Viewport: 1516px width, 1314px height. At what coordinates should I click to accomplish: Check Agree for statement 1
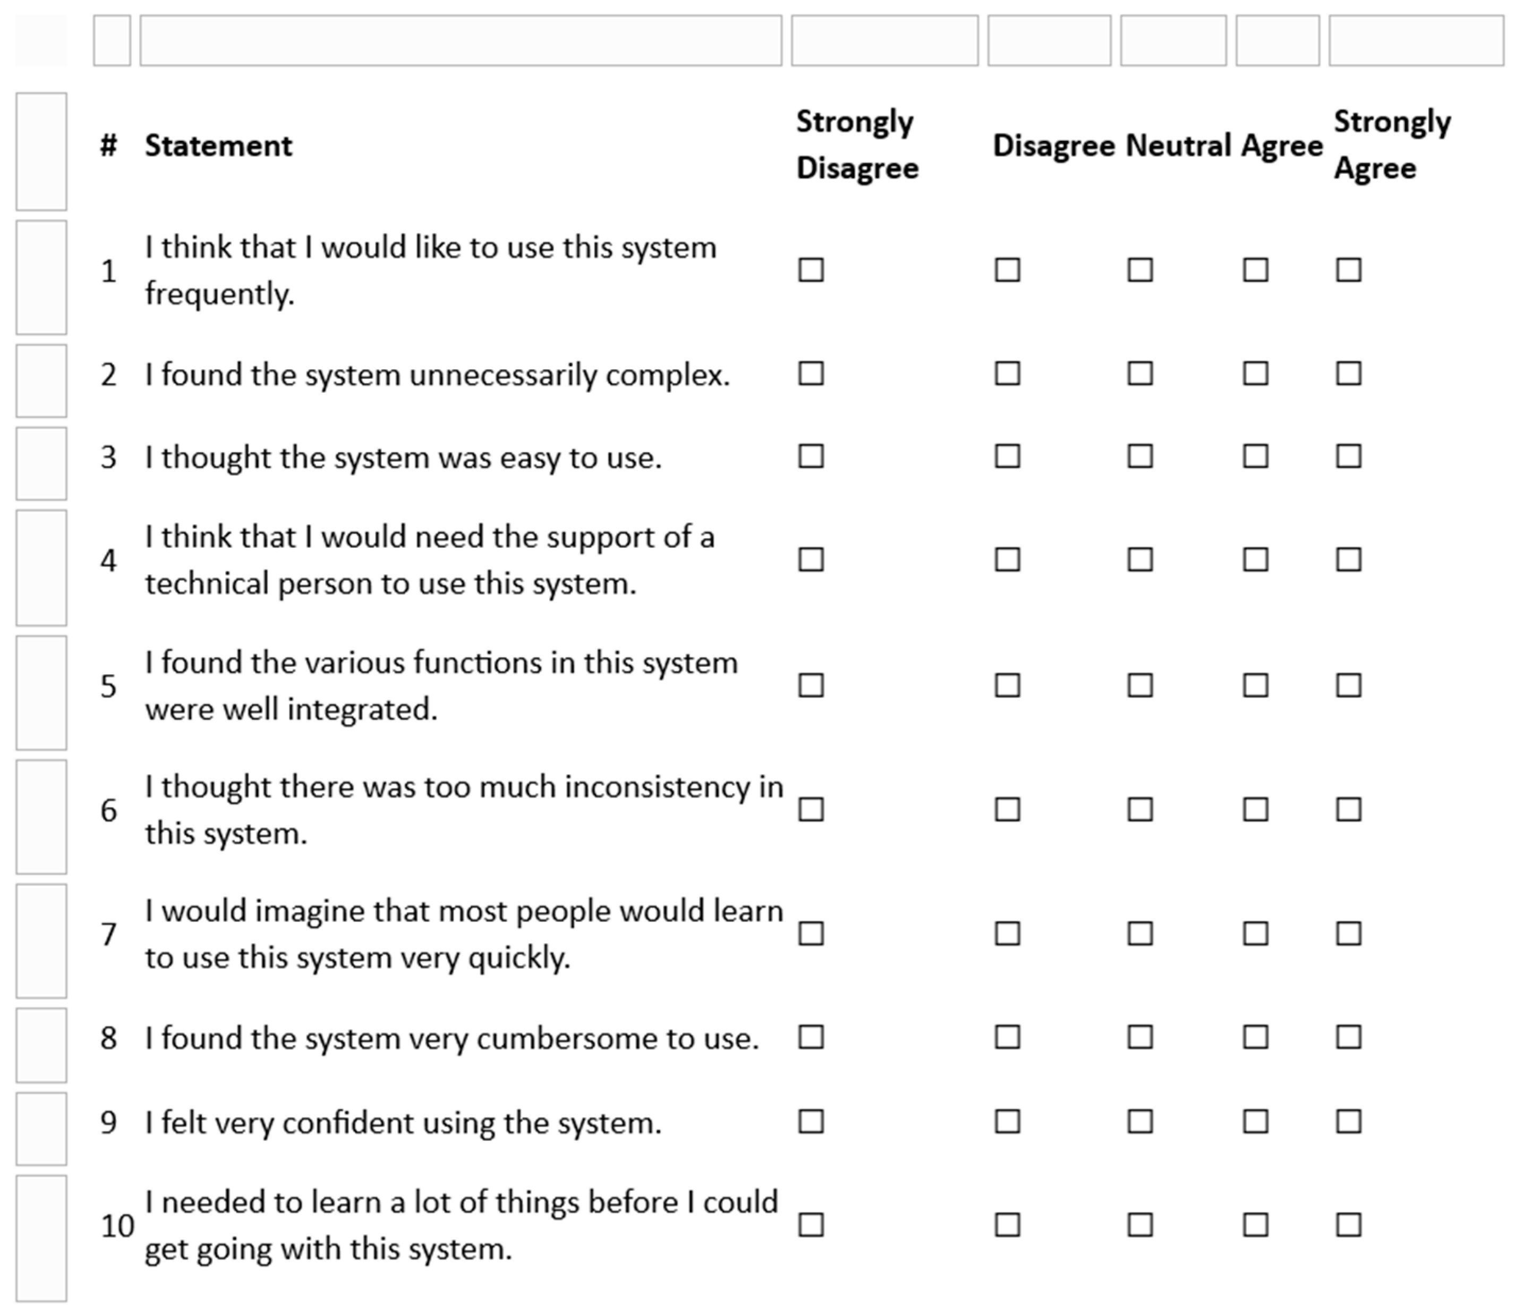[x=1255, y=270]
